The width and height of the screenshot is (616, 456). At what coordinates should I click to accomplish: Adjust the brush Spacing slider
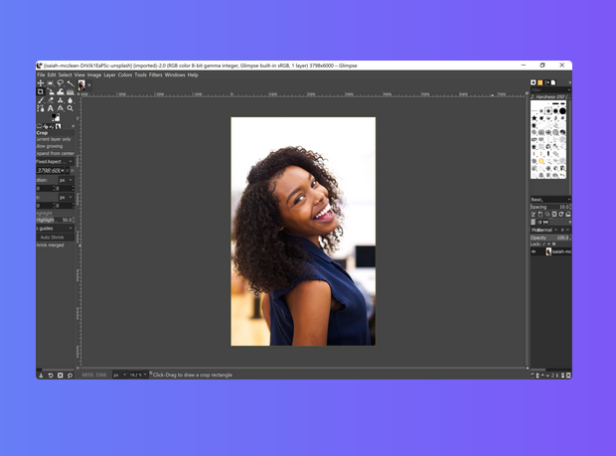(550, 207)
